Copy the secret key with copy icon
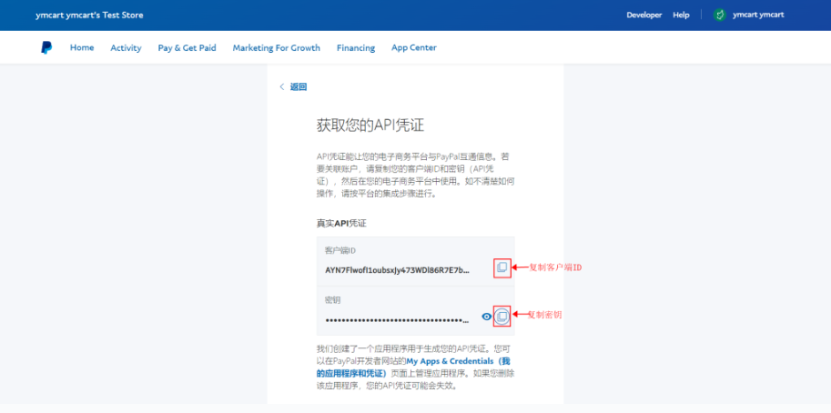This screenshot has width=831, height=413. tap(502, 317)
